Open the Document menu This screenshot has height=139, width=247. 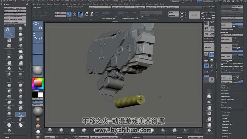click(x=57, y=4)
